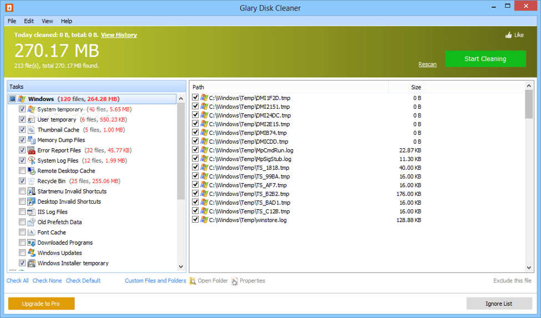Click the Open Folder icon
The image size is (541, 318).
click(193, 281)
